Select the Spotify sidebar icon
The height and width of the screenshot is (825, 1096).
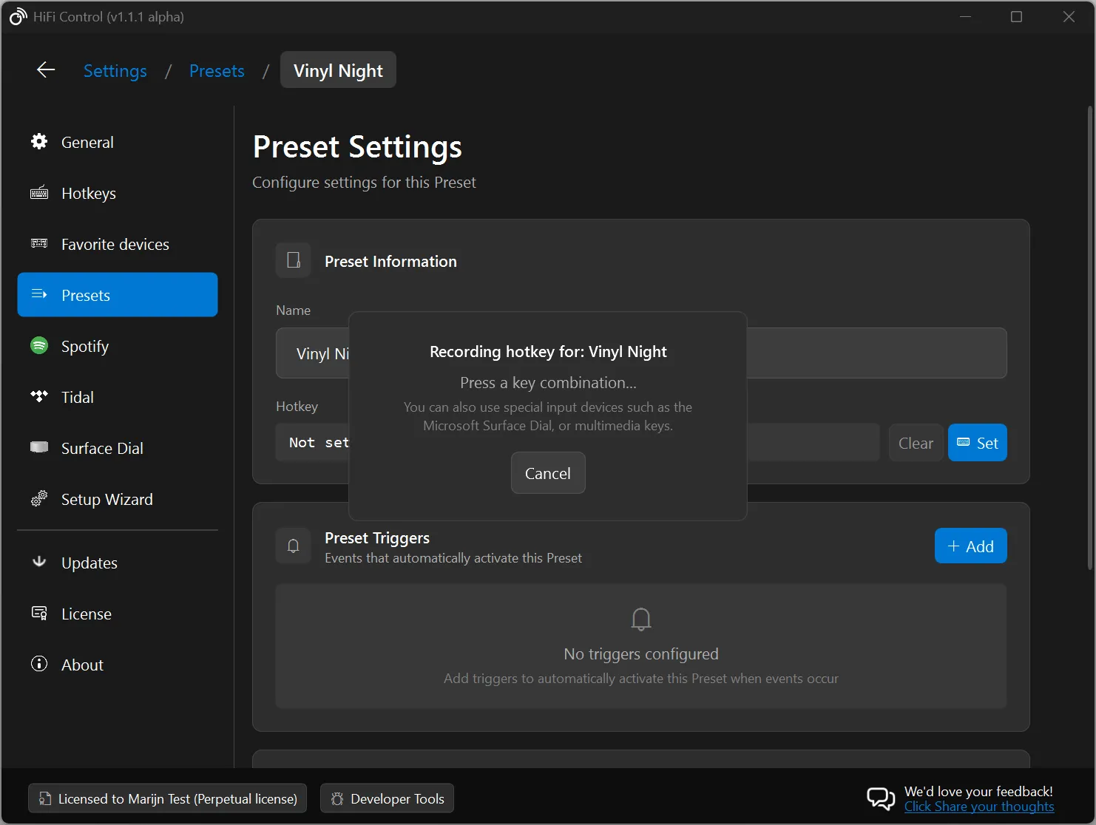(38, 345)
